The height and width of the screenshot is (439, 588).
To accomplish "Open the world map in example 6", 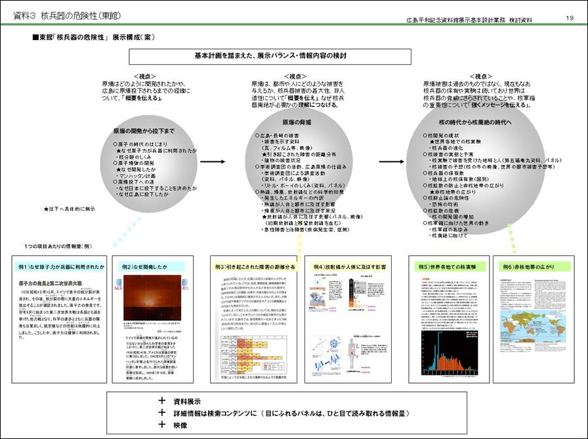I will tap(532, 325).
